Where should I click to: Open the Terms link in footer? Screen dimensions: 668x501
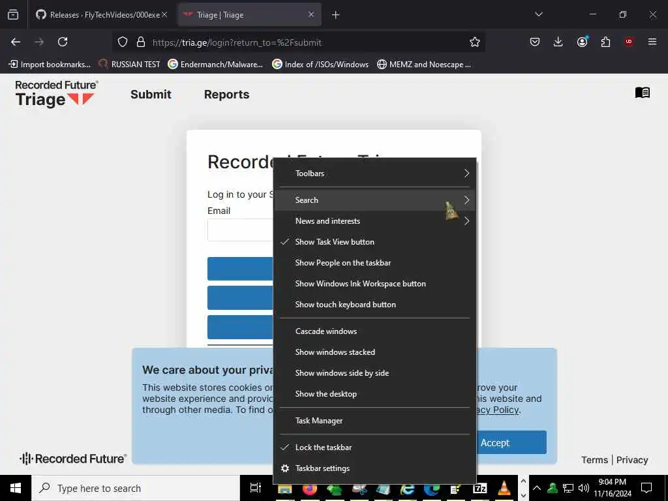[x=594, y=460]
